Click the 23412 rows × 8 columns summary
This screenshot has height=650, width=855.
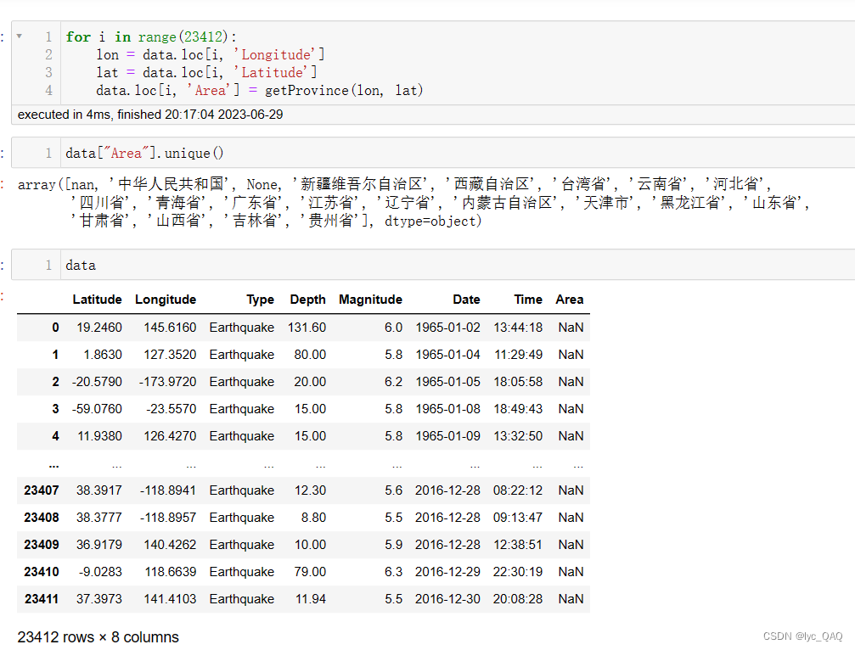98,637
